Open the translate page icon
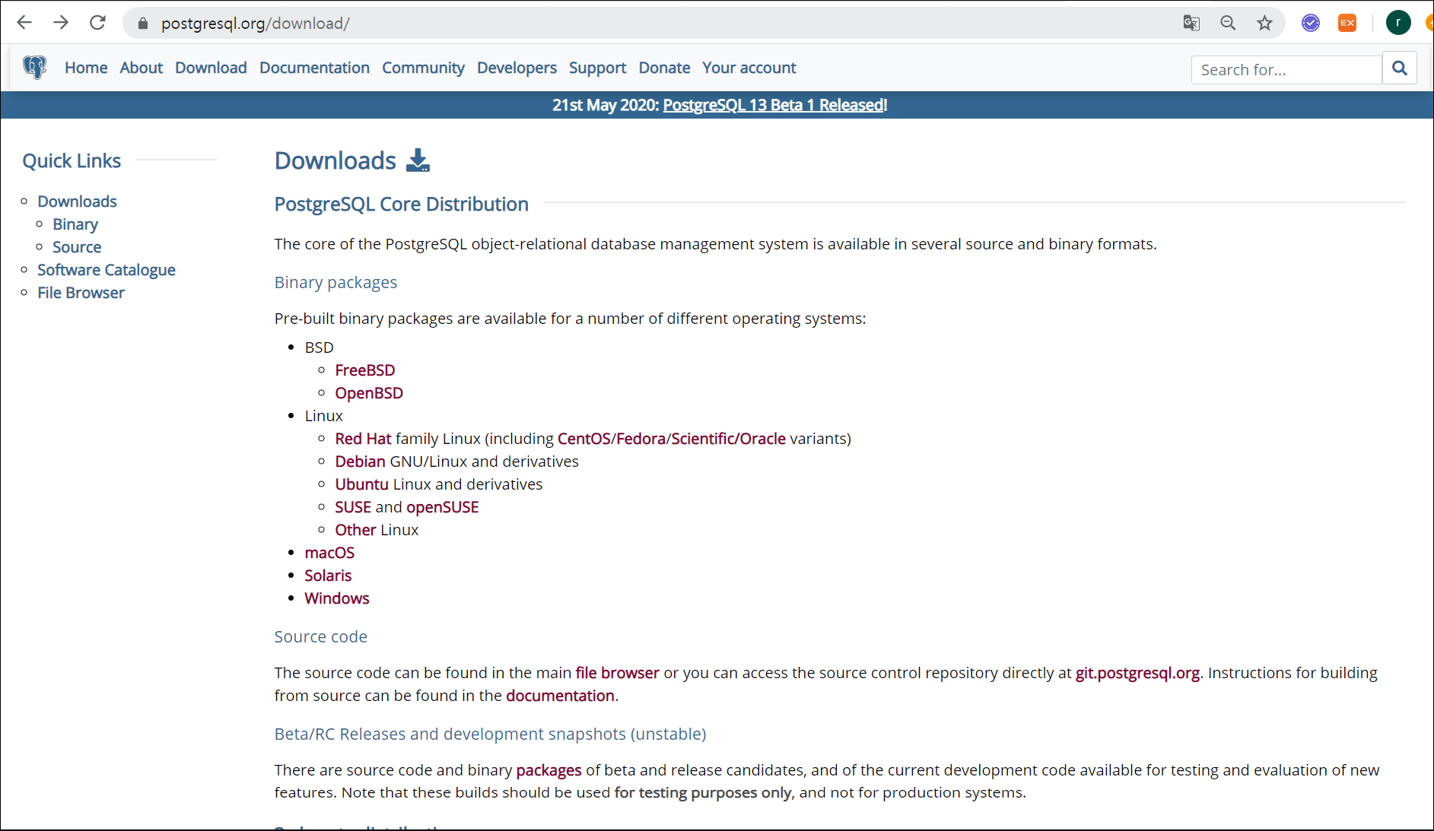 1191,23
